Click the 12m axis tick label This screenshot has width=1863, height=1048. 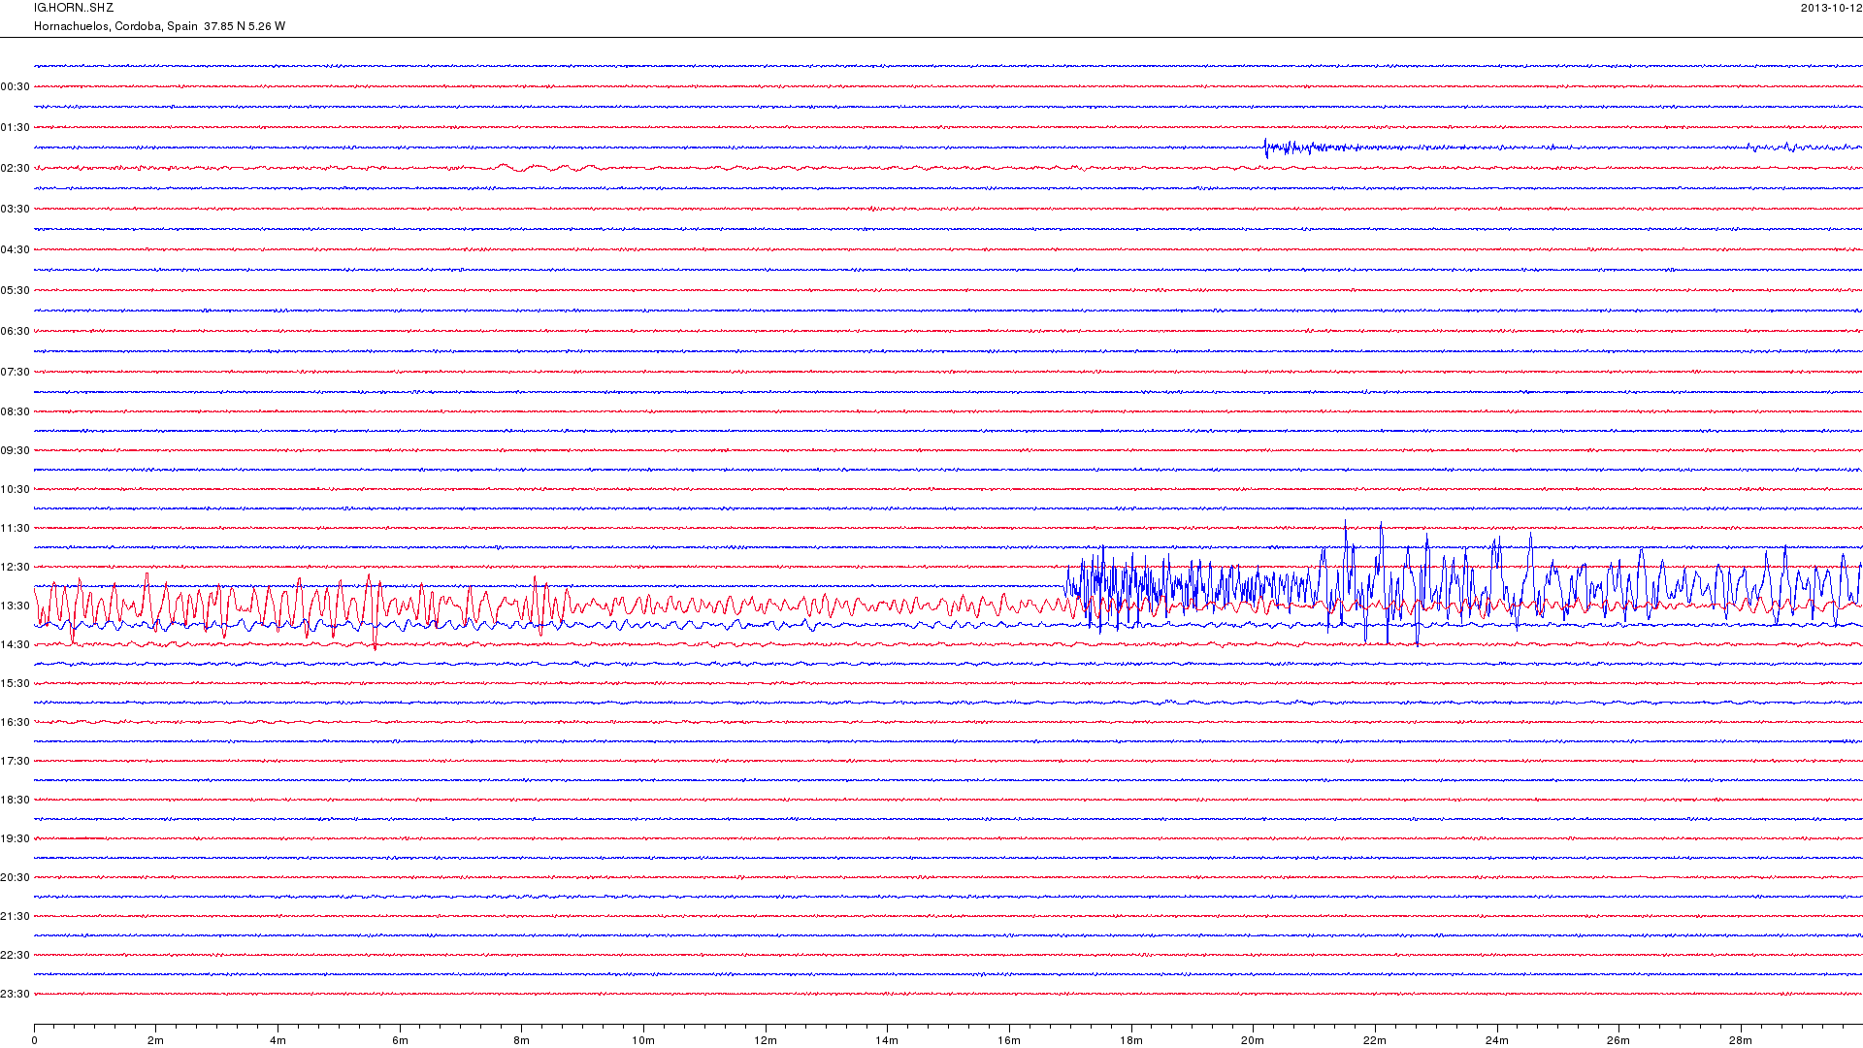[x=766, y=1040]
